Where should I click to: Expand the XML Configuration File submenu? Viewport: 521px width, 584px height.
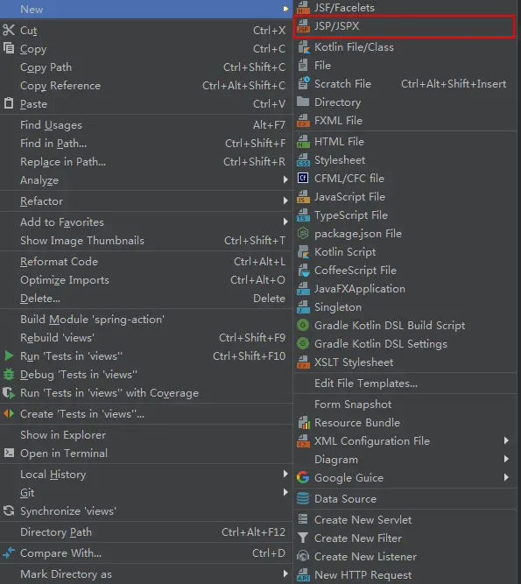click(506, 440)
